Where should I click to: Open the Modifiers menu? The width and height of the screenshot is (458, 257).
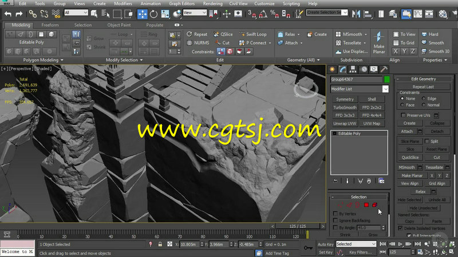(x=123, y=3)
